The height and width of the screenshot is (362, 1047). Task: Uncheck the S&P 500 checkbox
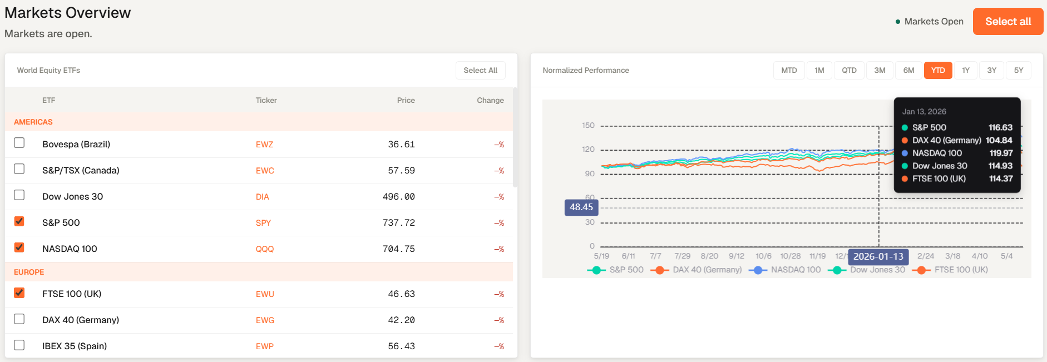tap(19, 221)
